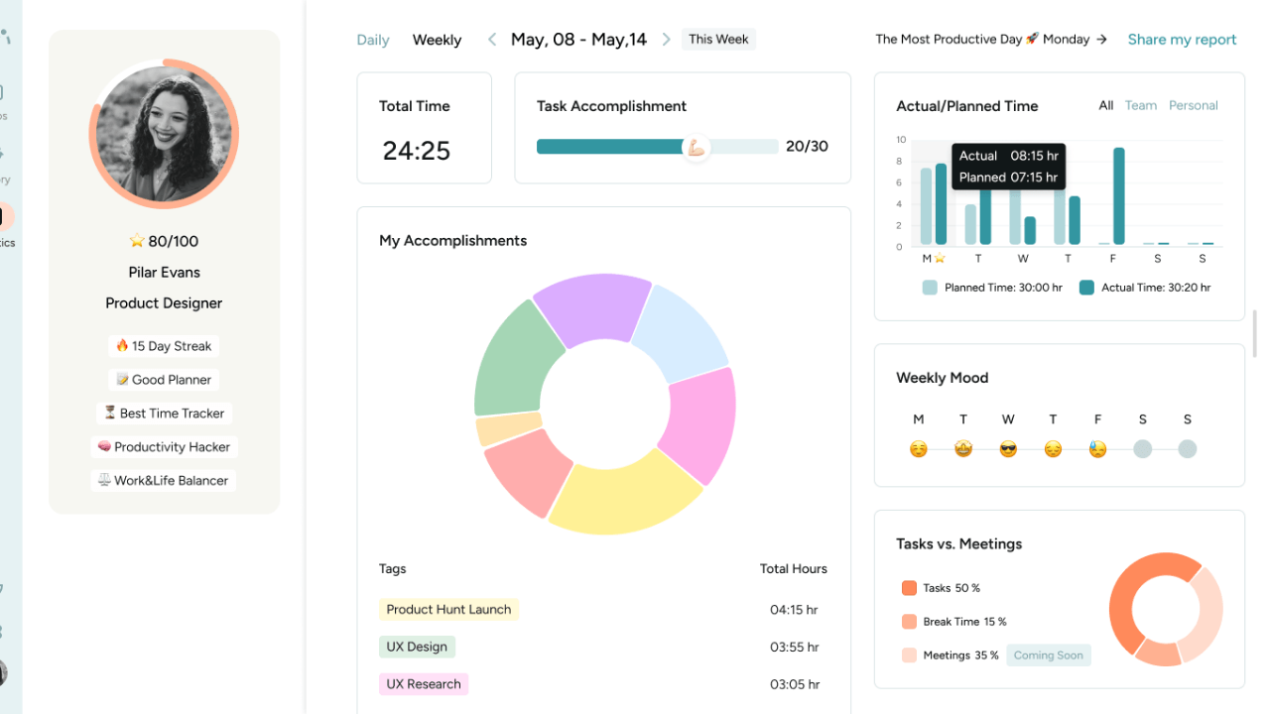Image resolution: width=1270 pixels, height=714 pixels.
Task: Click Pilar Evans' profile photo
Action: (x=163, y=132)
